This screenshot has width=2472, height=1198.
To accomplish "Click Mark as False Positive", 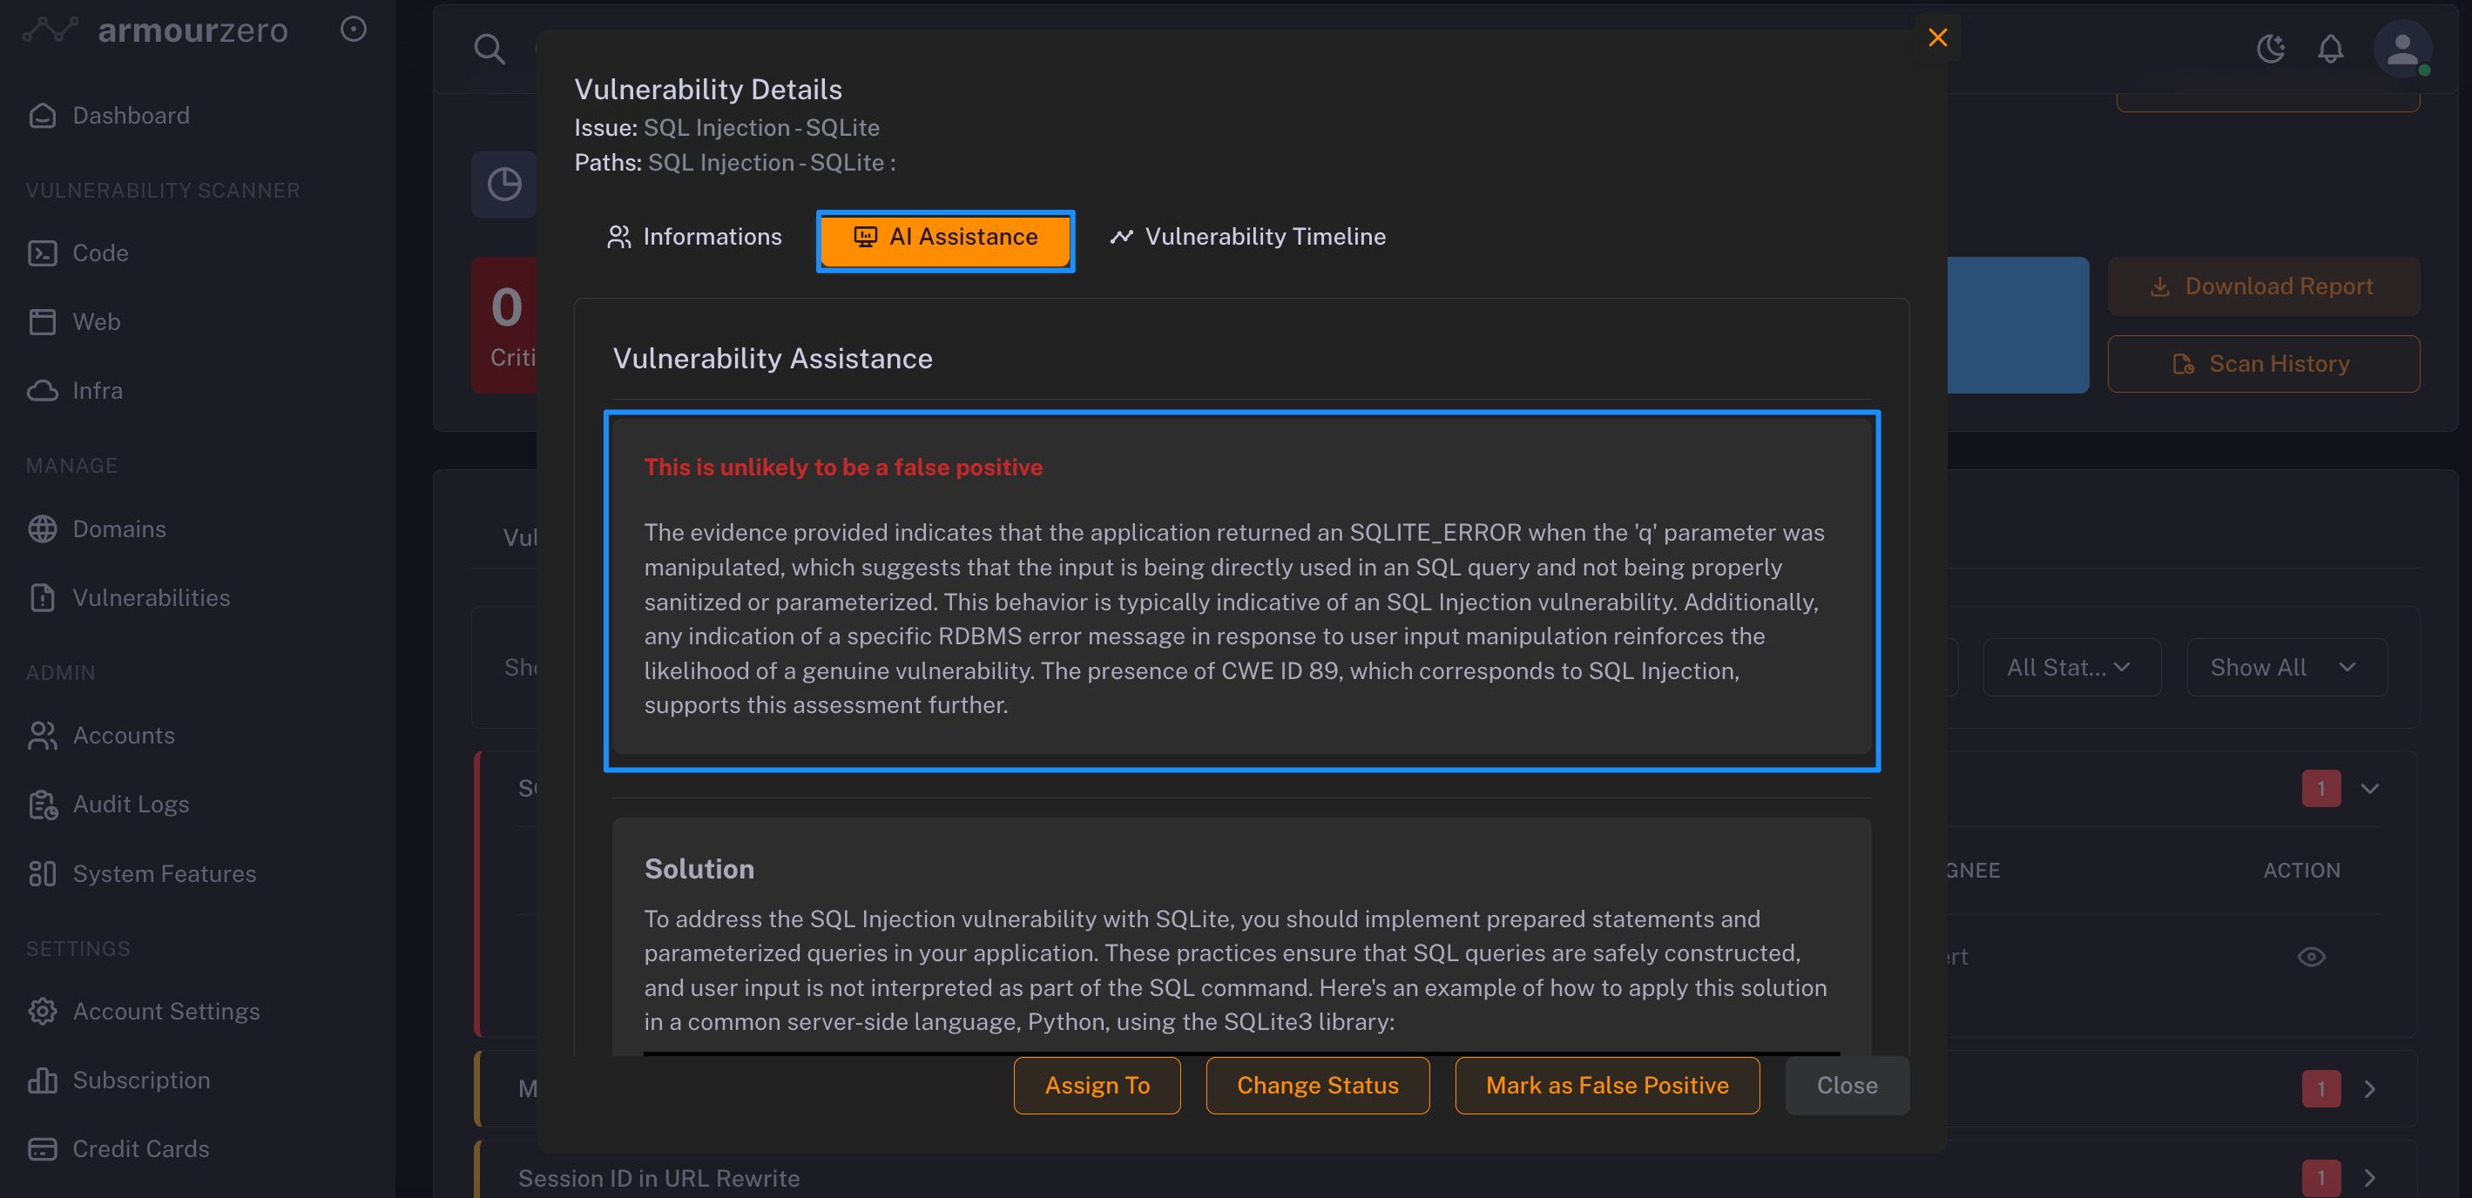I will click(x=1606, y=1085).
